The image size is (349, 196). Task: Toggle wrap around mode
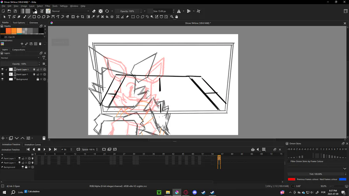tap(199, 11)
